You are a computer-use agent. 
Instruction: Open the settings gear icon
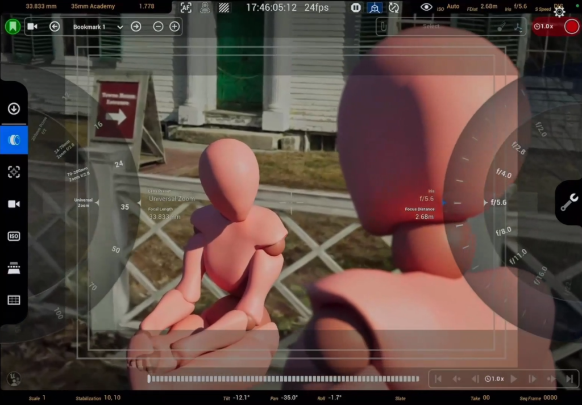[x=559, y=11]
